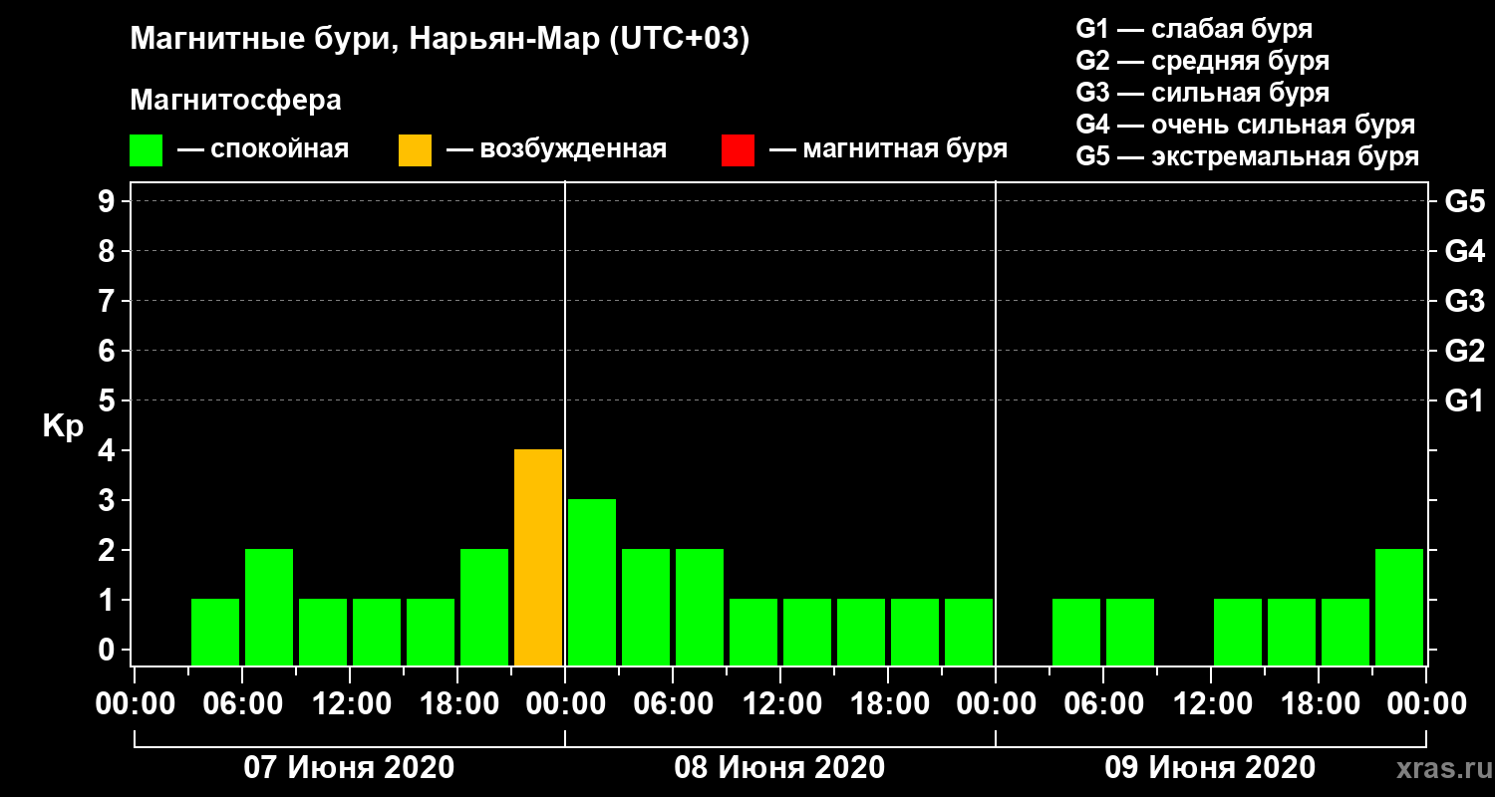This screenshot has height=797, width=1495.
Task: Click the '00:00' label starting 07 June
Action: (x=135, y=704)
